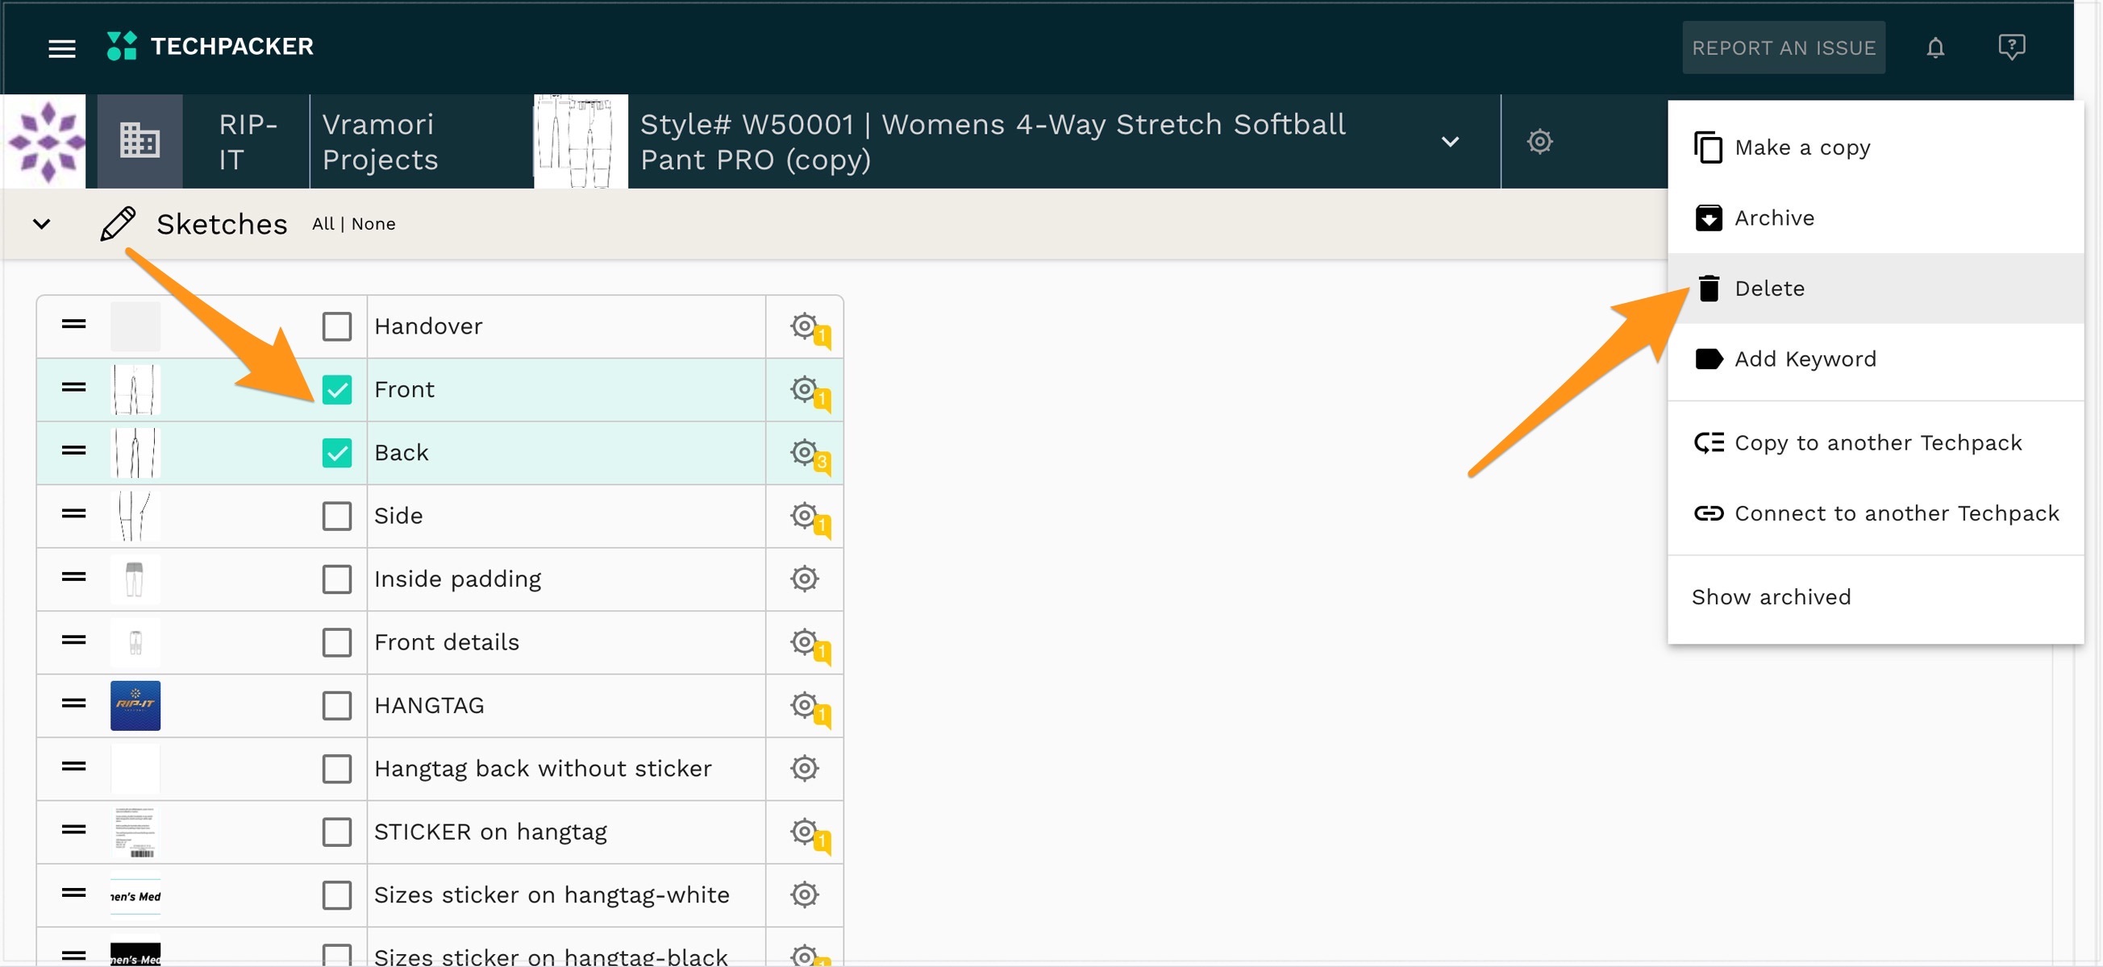2103x967 pixels.
Task: Collapse the Sketches section
Action: tap(43, 222)
